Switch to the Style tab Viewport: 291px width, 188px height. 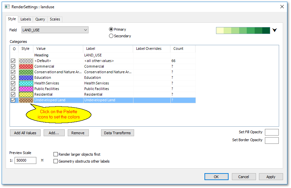(x=12, y=19)
